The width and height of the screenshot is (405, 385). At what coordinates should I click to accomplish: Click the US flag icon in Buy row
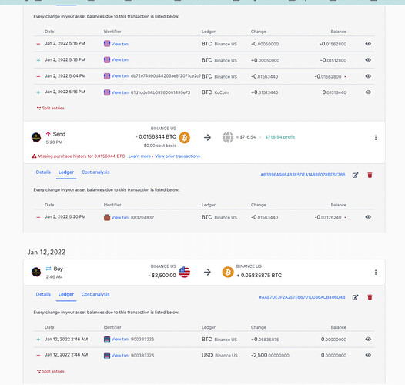(185, 272)
